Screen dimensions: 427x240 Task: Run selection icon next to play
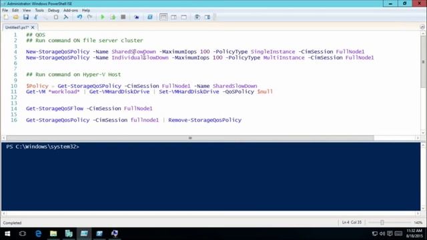(113, 17)
